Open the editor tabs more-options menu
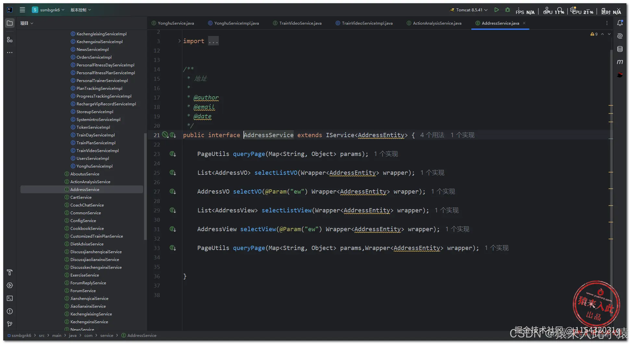The height and width of the screenshot is (344, 630). pos(607,23)
